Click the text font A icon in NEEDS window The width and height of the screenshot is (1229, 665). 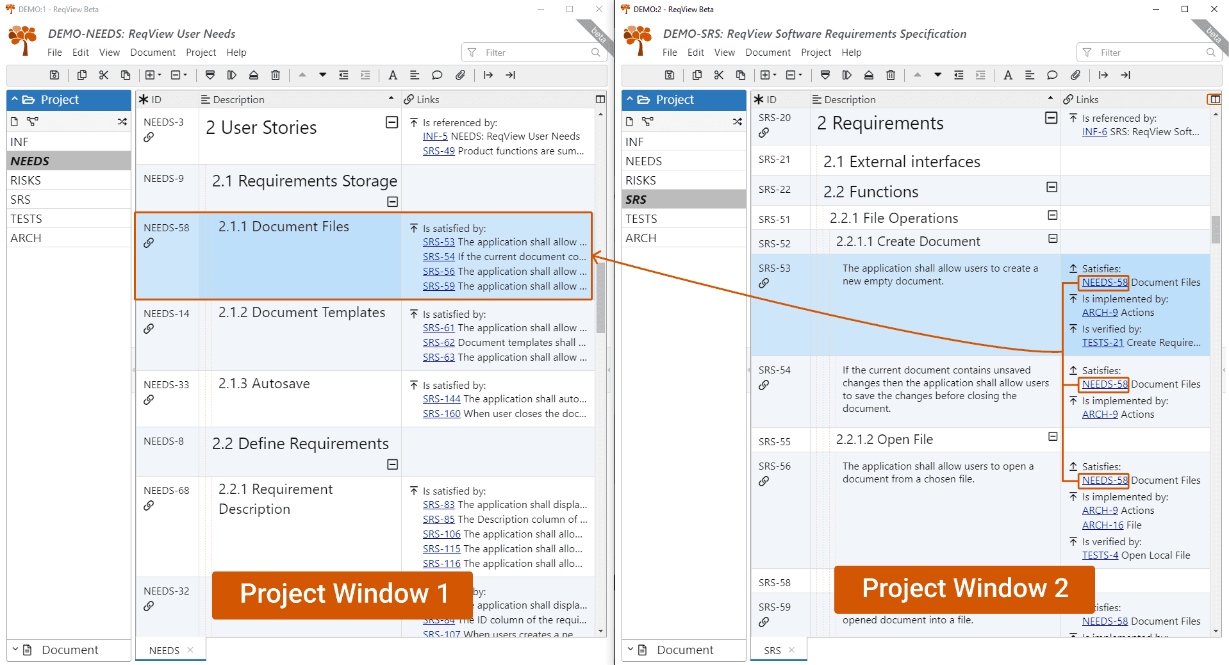pyautogui.click(x=393, y=75)
